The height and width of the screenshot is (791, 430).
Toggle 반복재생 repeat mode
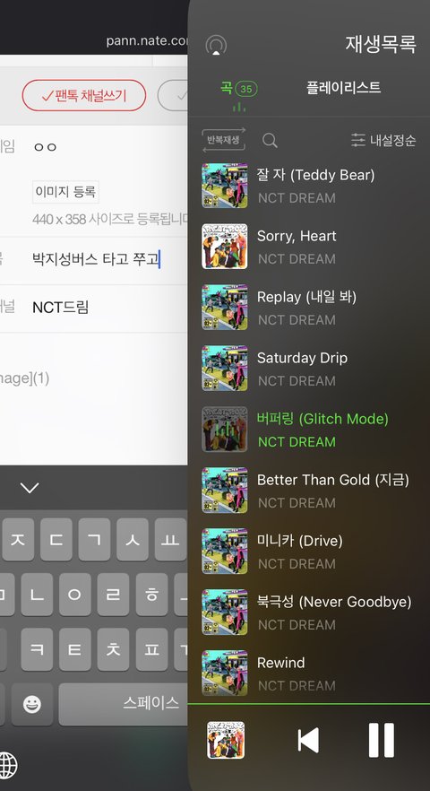pyautogui.click(x=223, y=140)
